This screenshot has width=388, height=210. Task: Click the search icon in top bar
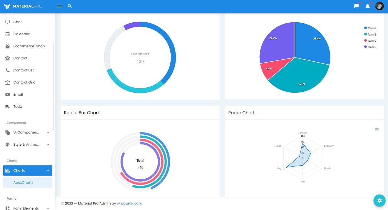(70, 6)
